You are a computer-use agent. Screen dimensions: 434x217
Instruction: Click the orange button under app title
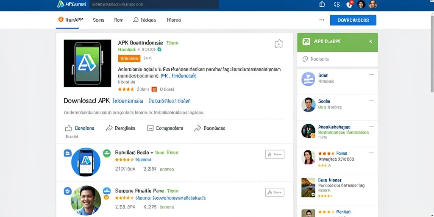(x=129, y=58)
